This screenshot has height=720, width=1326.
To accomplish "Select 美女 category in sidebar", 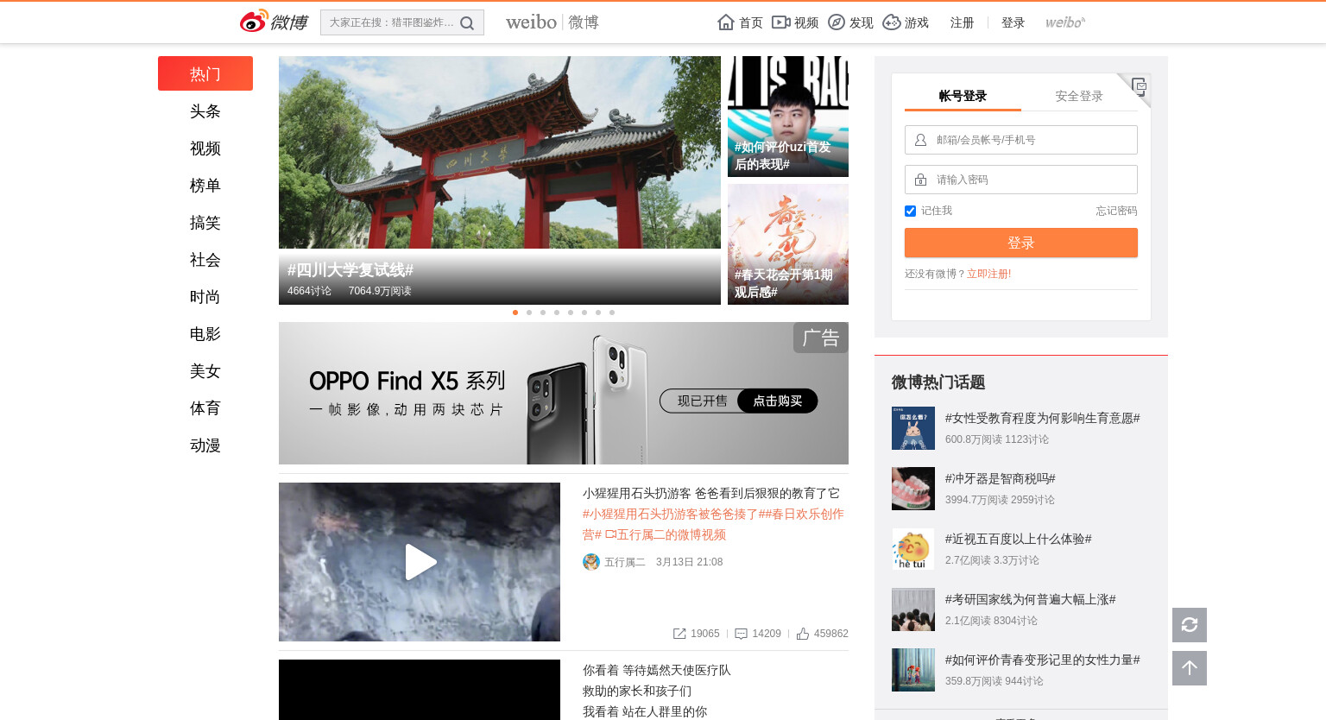I will [x=205, y=371].
